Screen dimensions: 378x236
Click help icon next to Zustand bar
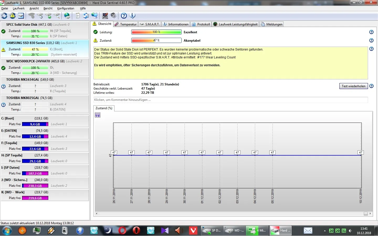[371, 40]
